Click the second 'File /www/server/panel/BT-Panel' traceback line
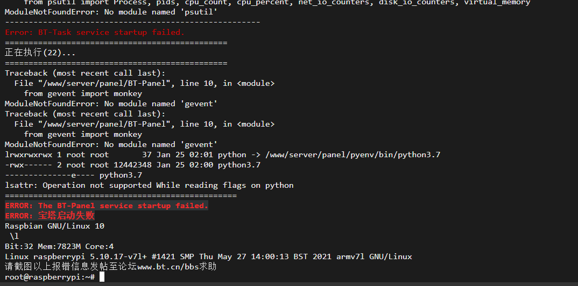This screenshot has width=578, height=286. 144,124
